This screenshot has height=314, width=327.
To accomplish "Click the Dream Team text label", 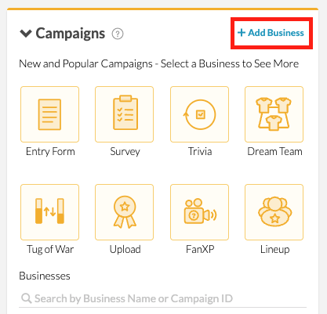I will coord(274,151).
